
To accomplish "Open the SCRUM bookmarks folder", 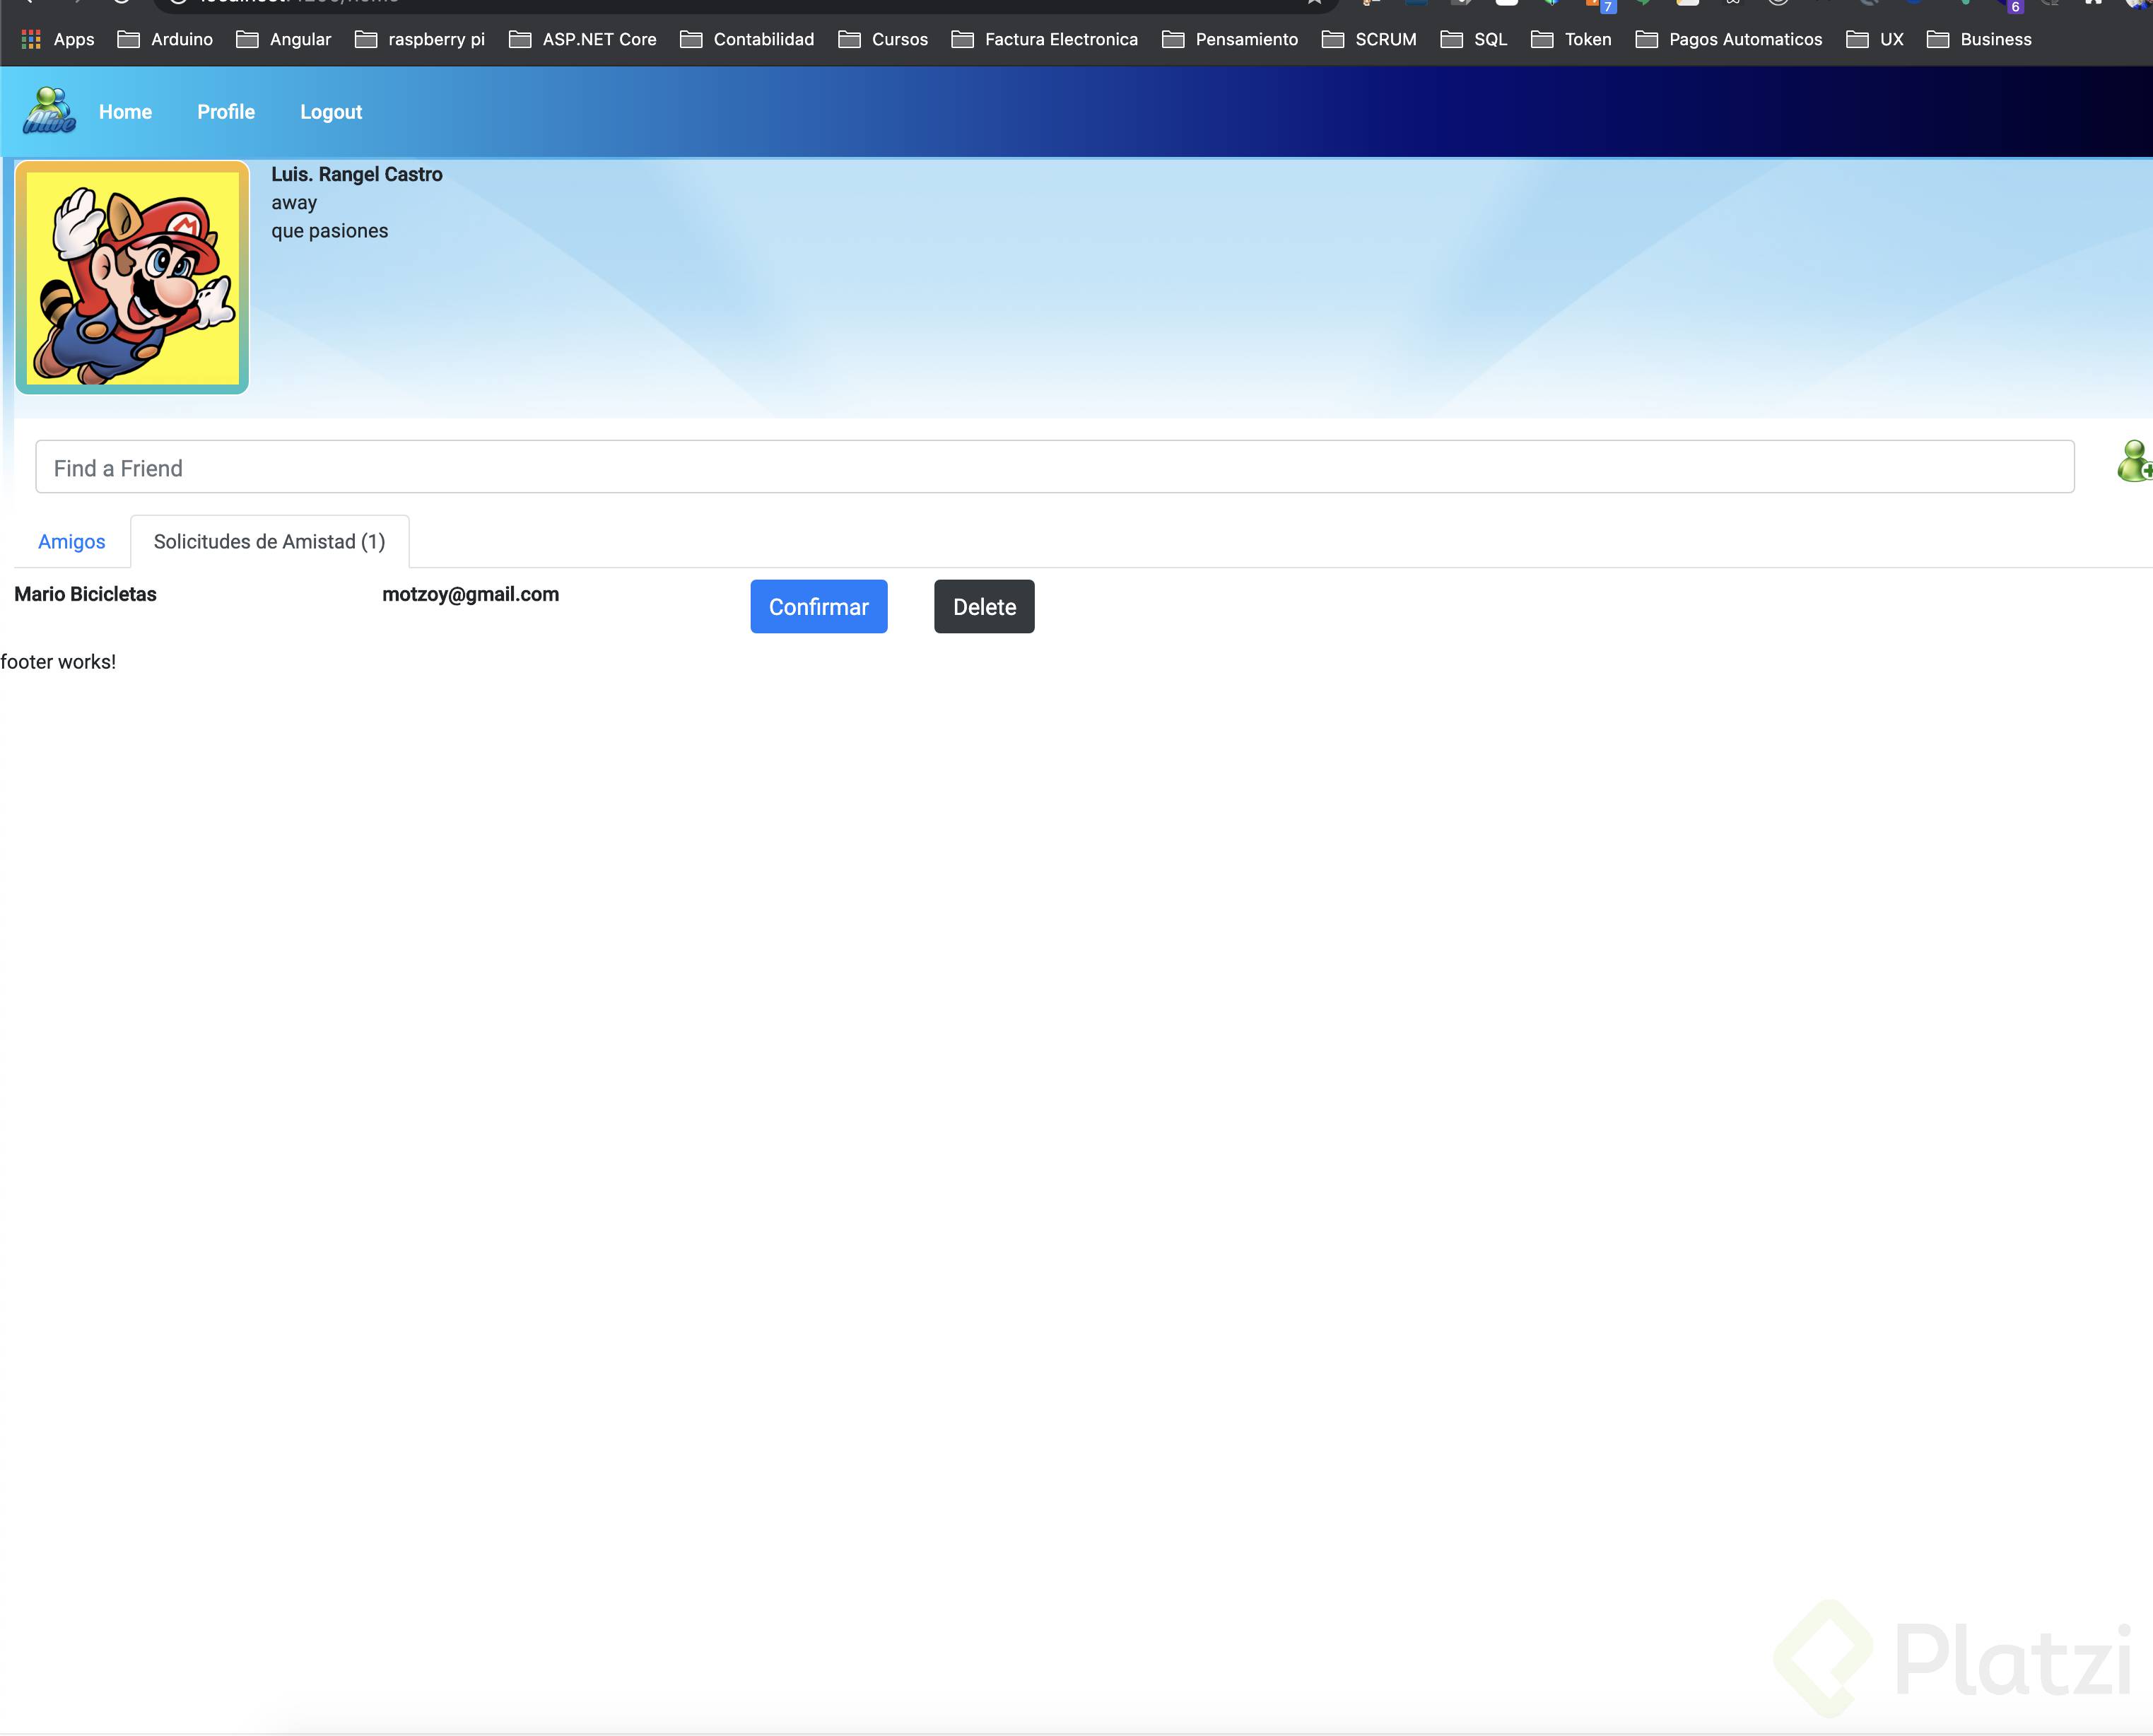I will [1385, 39].
